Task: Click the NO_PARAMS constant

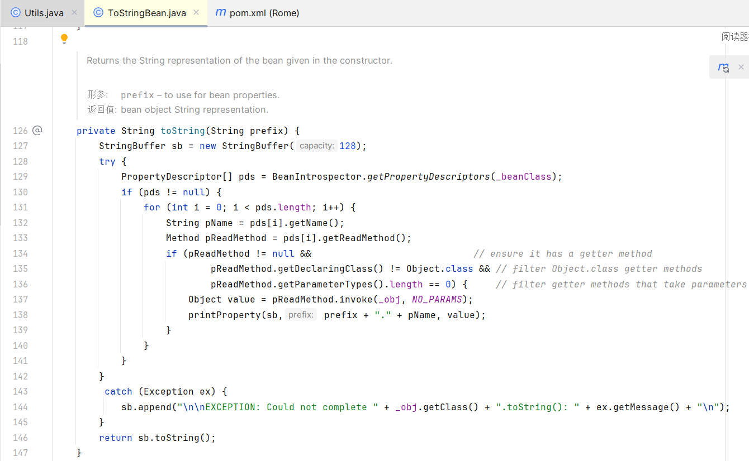Action: pos(437,299)
